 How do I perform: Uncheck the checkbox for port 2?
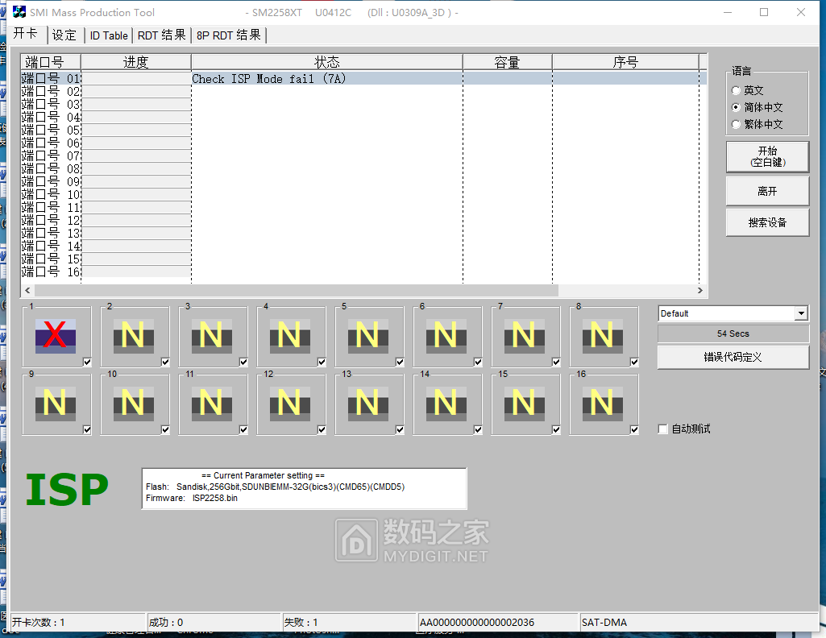coord(165,362)
